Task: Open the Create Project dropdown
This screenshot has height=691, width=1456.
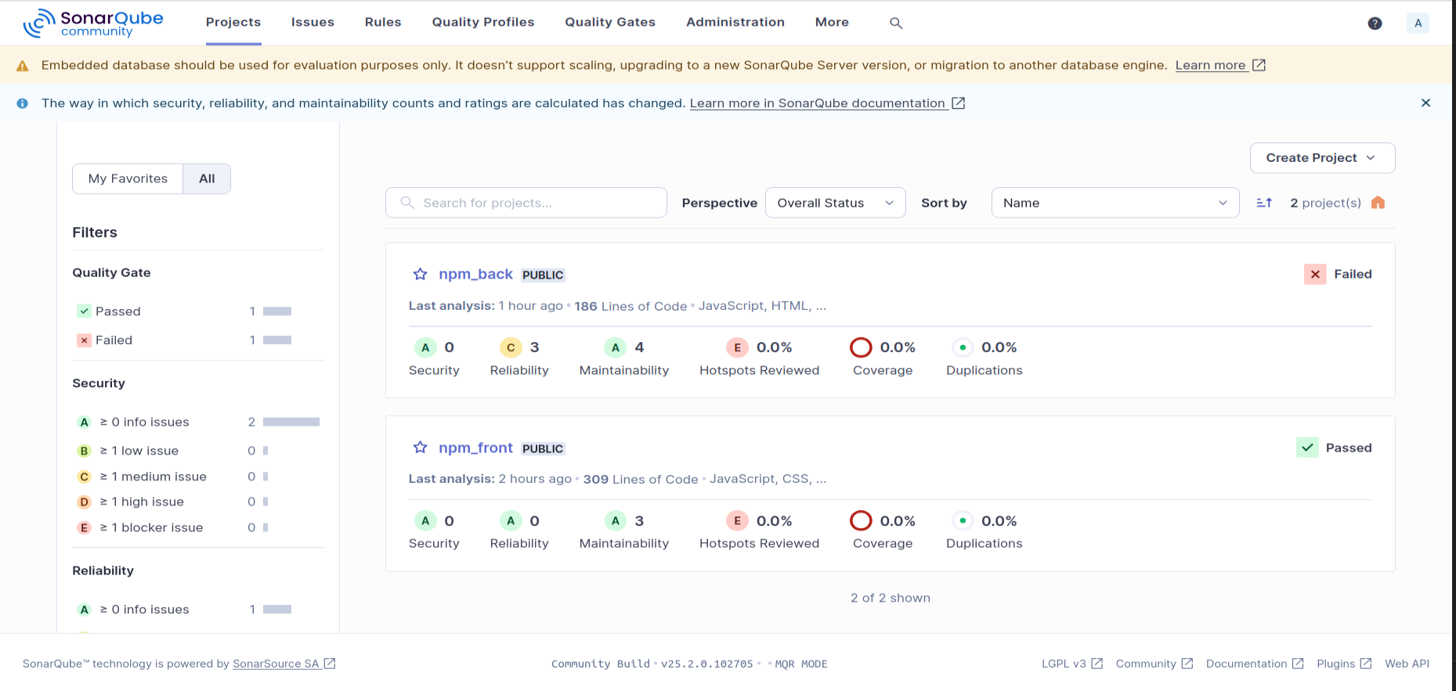Action: (x=1322, y=158)
